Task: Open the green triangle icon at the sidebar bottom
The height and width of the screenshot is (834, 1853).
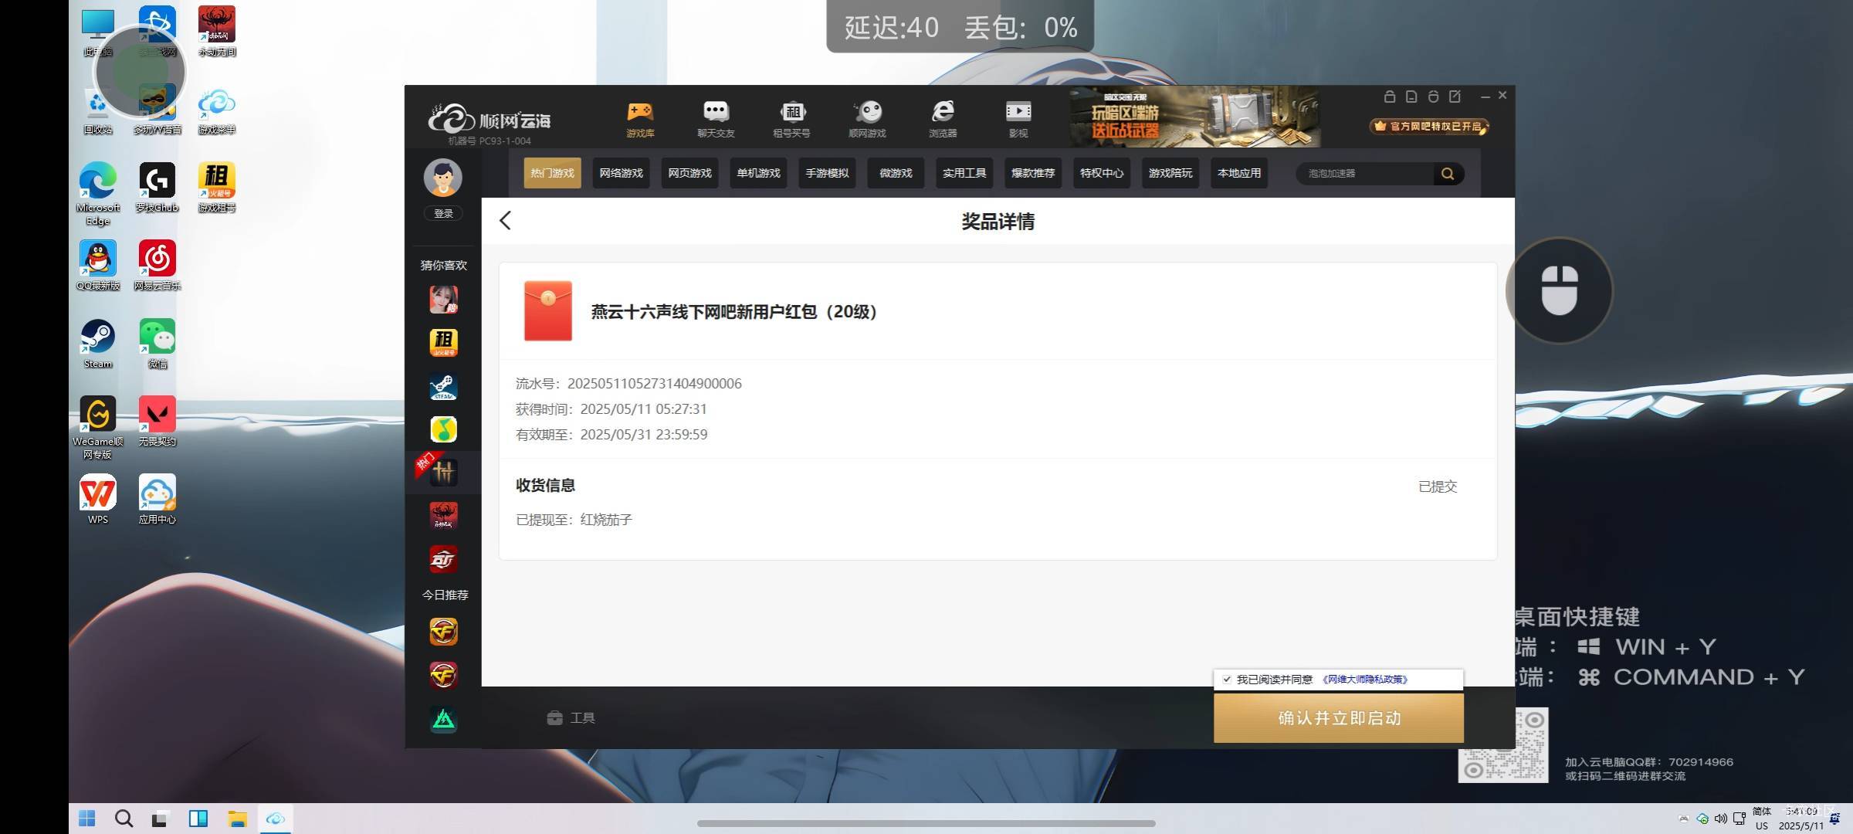Action: tap(443, 720)
